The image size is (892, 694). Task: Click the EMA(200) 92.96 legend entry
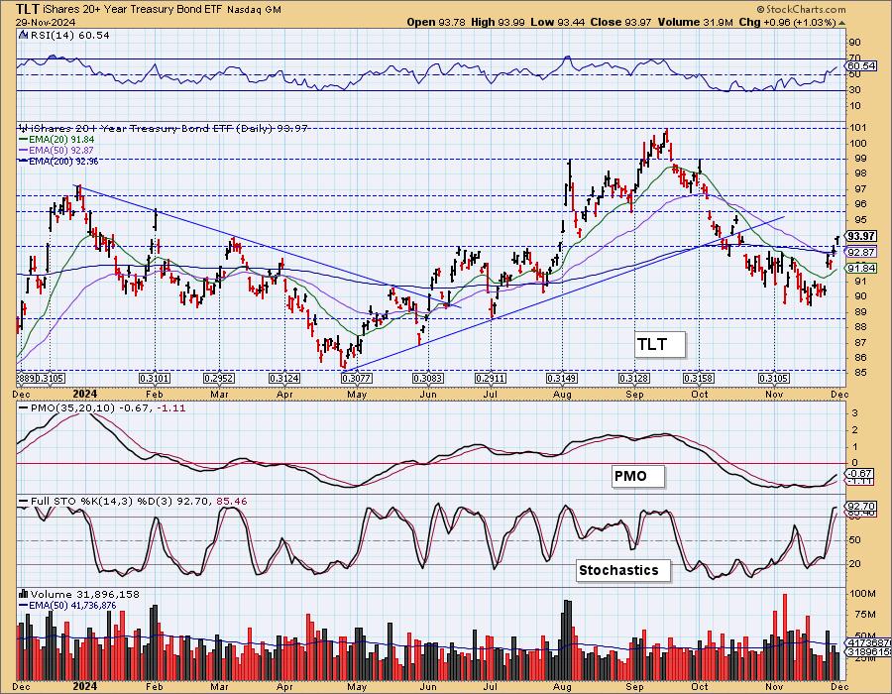63,161
